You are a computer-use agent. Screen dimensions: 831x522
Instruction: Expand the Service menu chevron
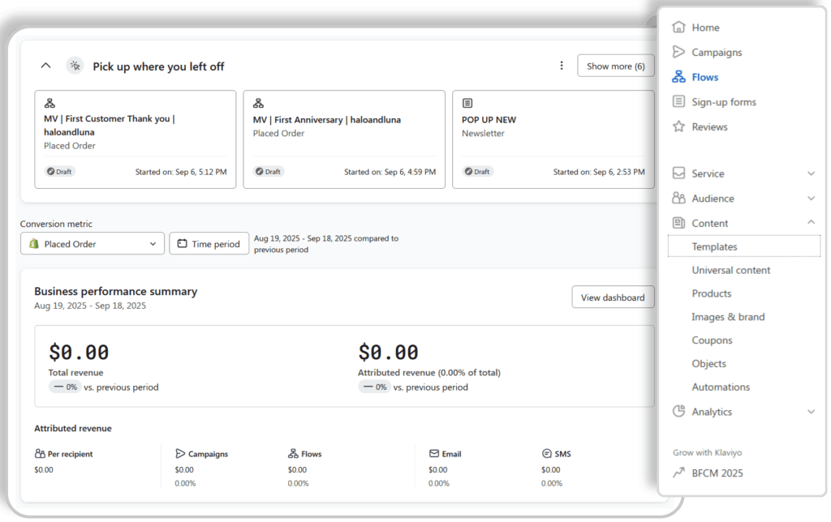pyautogui.click(x=811, y=173)
